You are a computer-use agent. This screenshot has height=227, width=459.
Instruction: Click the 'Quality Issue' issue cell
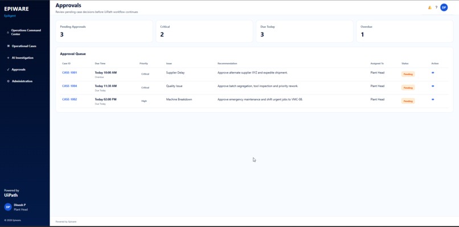click(174, 86)
